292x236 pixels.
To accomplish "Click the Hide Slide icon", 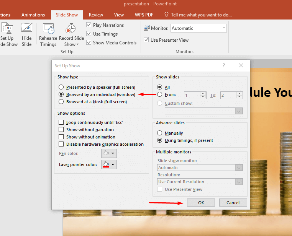I will 26,29.
